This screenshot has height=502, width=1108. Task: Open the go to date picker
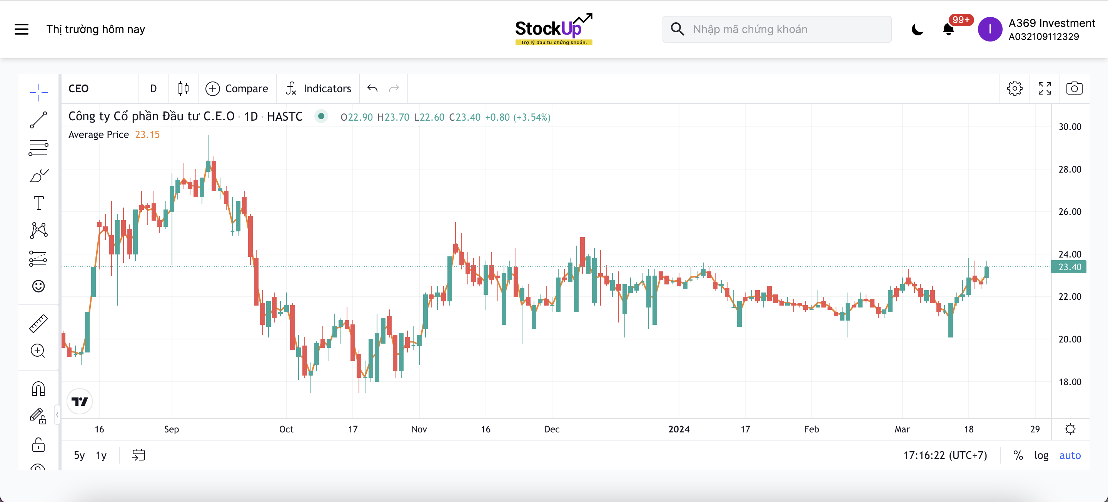138,455
